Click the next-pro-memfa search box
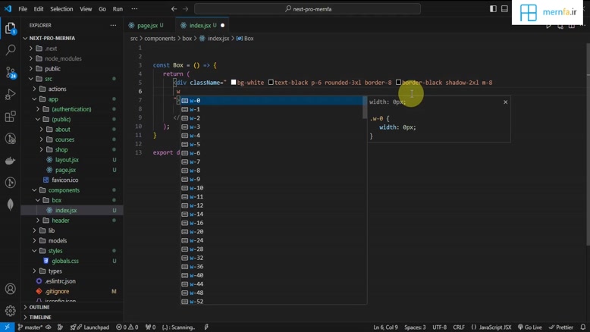590x332 pixels. [x=307, y=9]
